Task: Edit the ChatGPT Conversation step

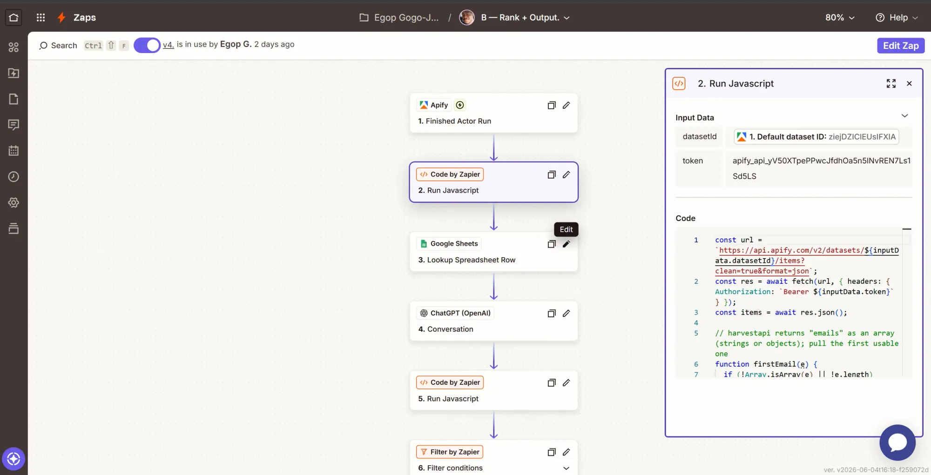Action: [566, 313]
